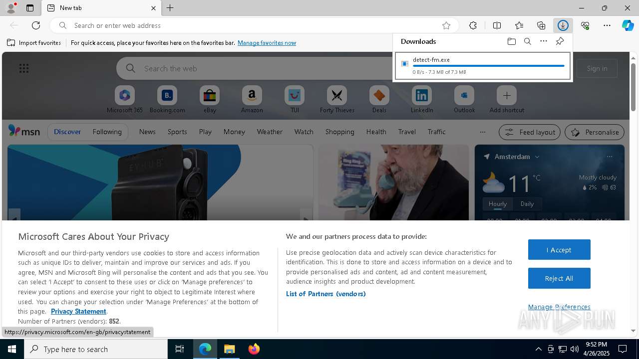Click the I Accept button

click(x=559, y=250)
